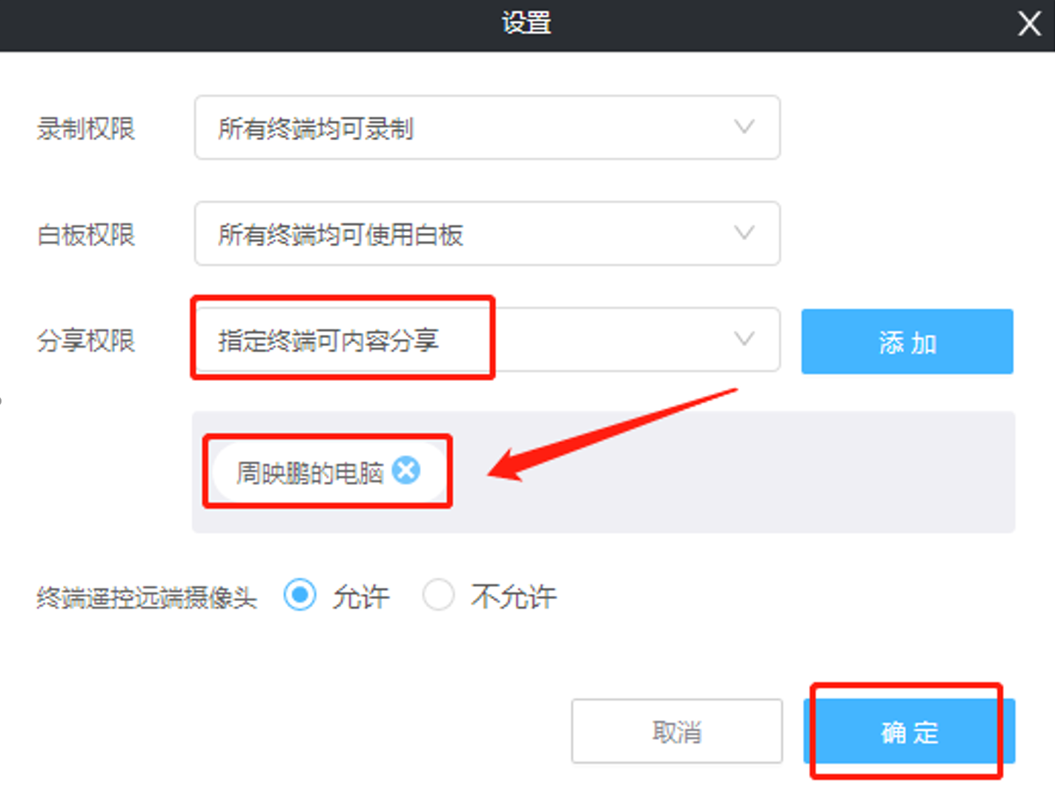Click the 分享权限 label

86,341
